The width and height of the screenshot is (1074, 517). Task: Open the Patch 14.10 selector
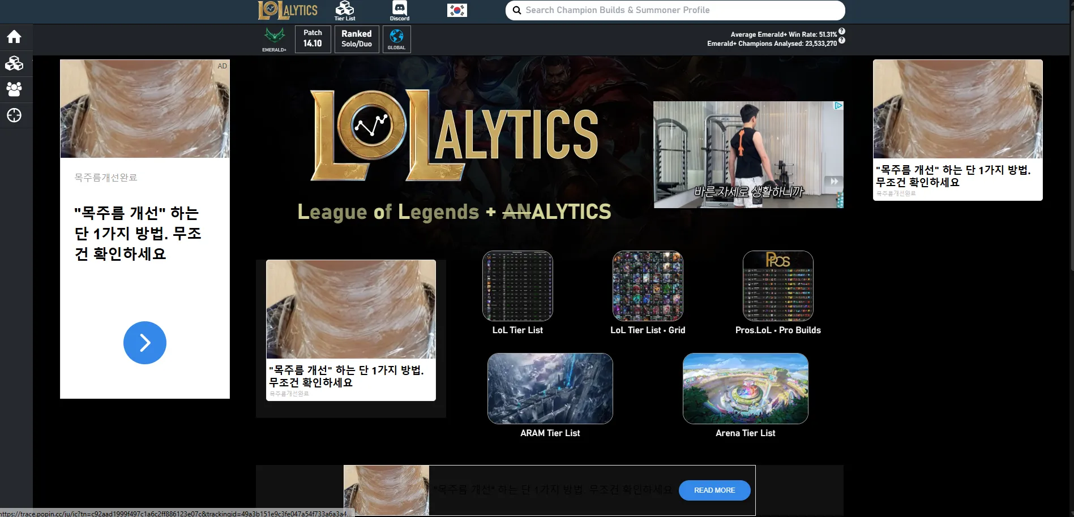tap(313, 39)
